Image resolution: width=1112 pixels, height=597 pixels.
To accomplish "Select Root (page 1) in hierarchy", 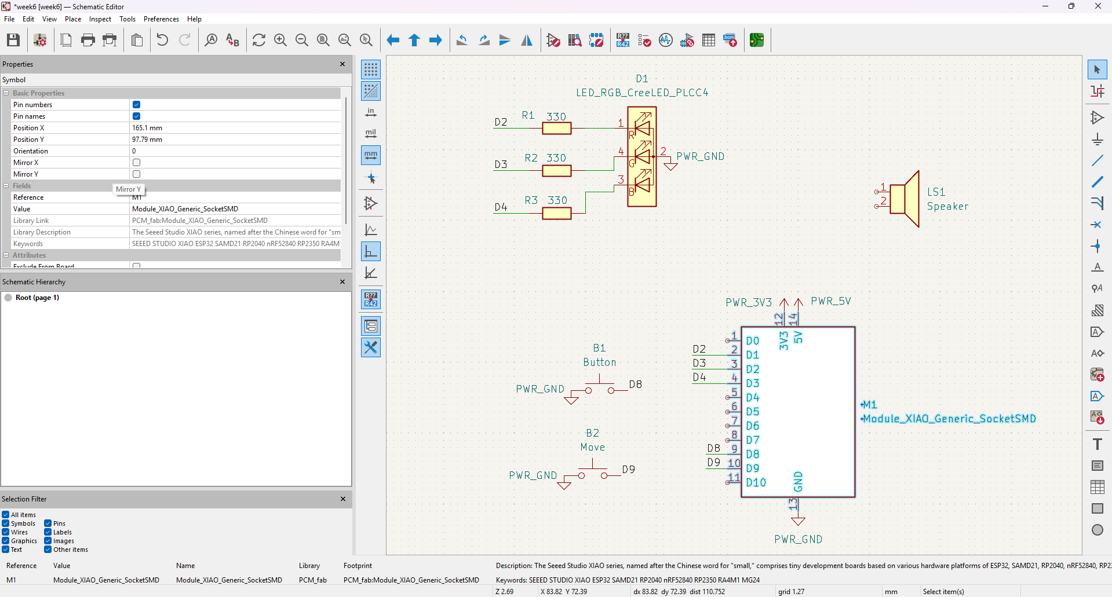I will (37, 298).
